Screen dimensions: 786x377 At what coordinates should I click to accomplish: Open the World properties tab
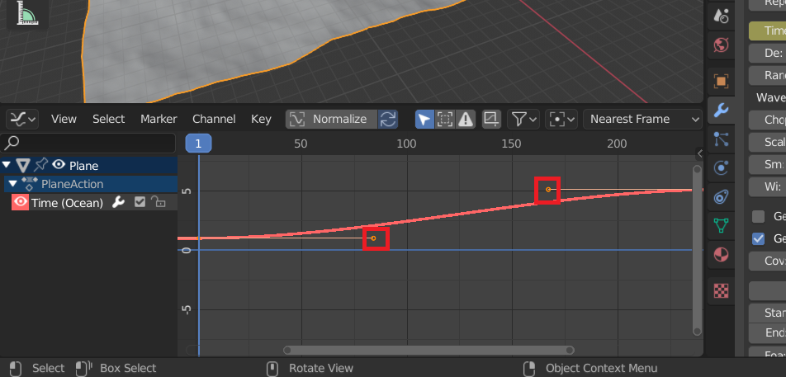tap(721, 45)
